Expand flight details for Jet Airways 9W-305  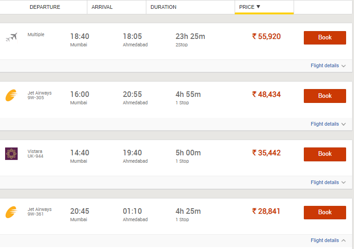tap(328, 124)
